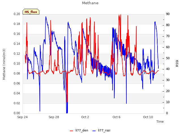Click the red li77_den legend line
Image resolution: width=181 pixels, height=136 pixels.
[x=72, y=131]
